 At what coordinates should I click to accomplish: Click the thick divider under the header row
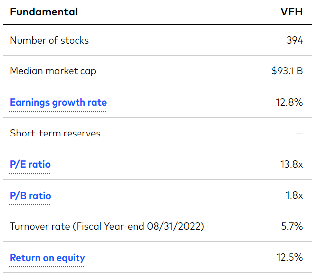(156, 24)
